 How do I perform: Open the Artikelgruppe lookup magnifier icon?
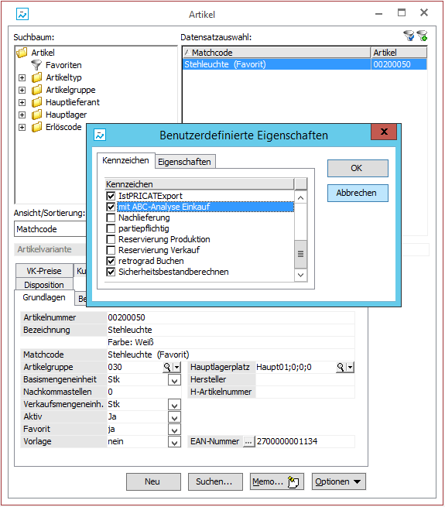tap(167, 367)
